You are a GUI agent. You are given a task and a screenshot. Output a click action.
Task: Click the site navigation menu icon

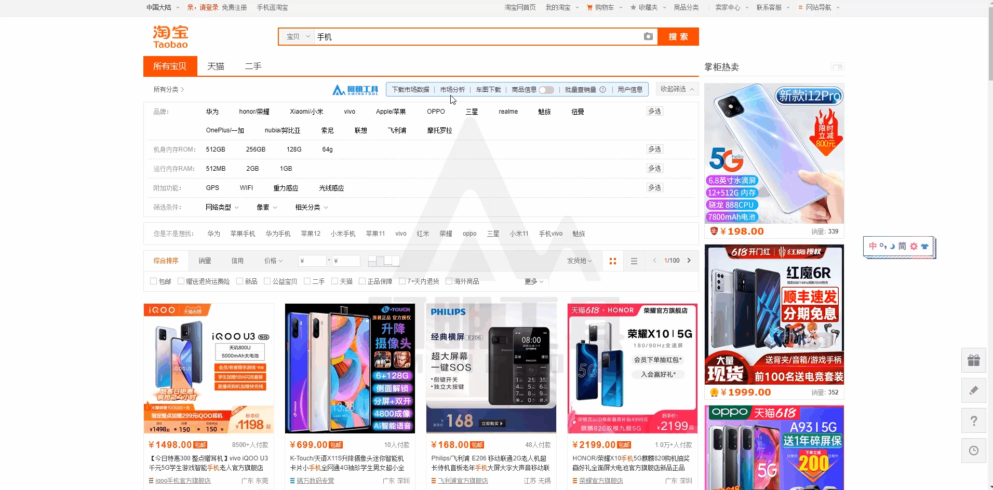(800, 7)
